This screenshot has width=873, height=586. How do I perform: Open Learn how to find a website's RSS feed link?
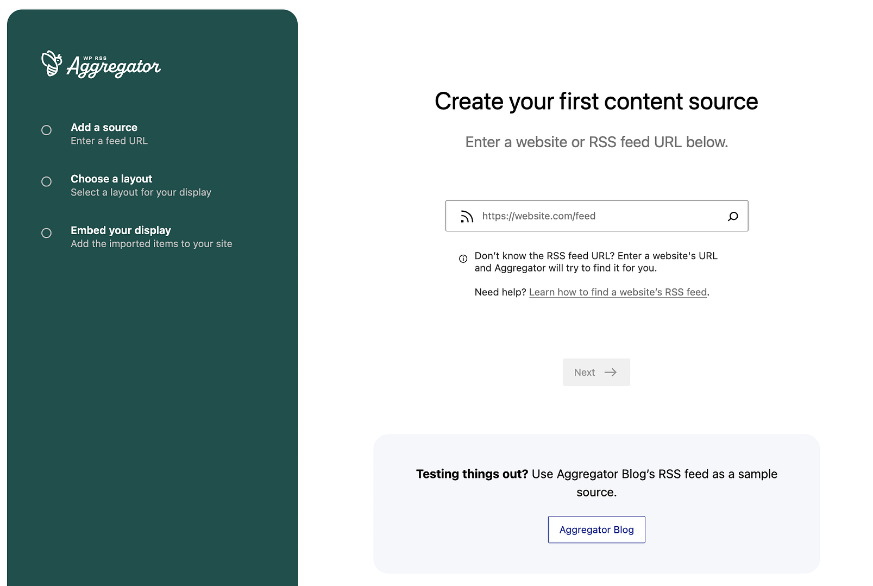click(618, 292)
